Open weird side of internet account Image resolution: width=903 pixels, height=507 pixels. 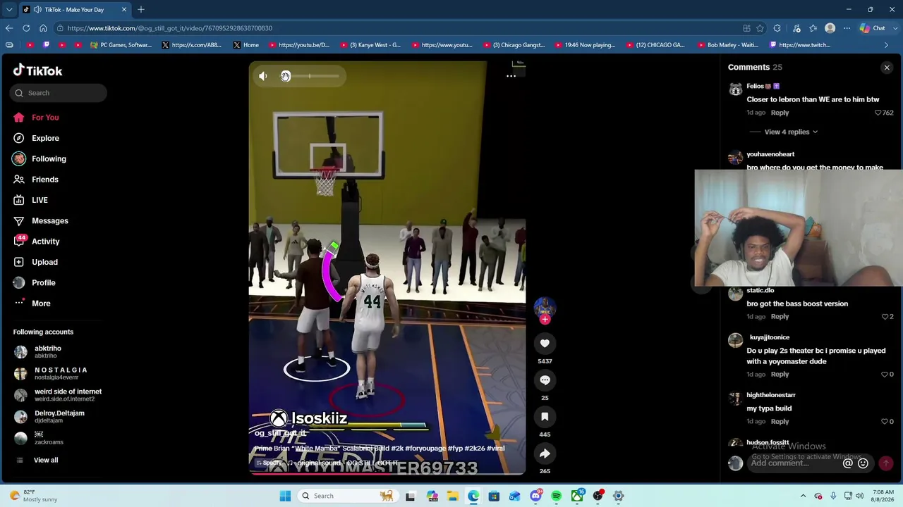point(58,395)
